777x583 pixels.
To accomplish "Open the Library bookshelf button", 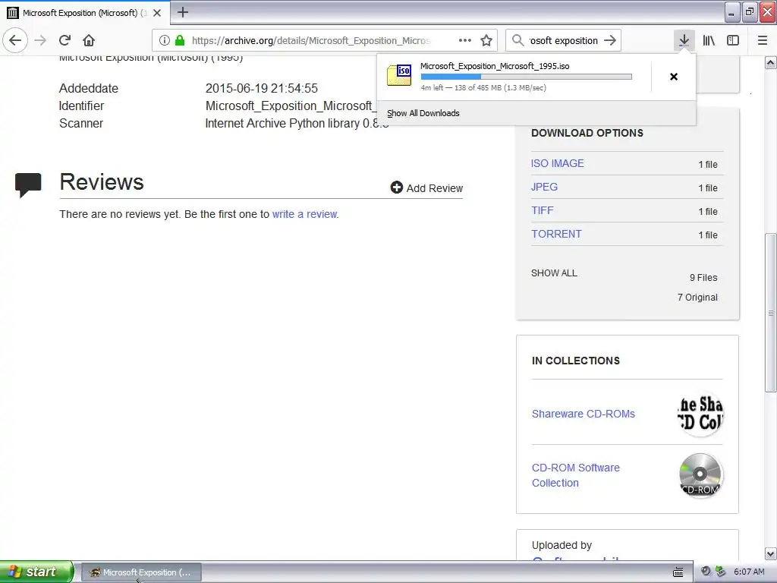I will [x=709, y=40].
